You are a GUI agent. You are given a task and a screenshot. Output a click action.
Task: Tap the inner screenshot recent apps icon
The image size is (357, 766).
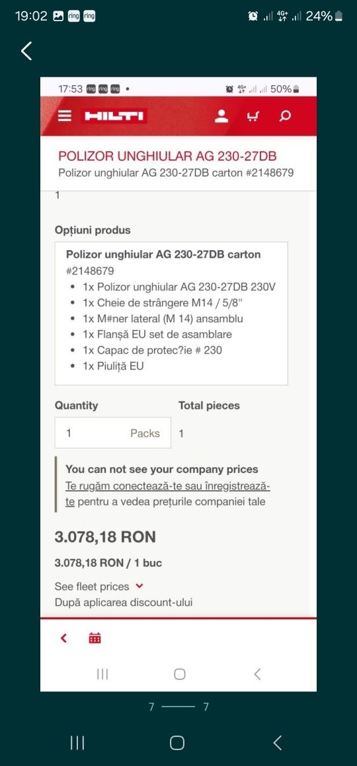(x=102, y=674)
